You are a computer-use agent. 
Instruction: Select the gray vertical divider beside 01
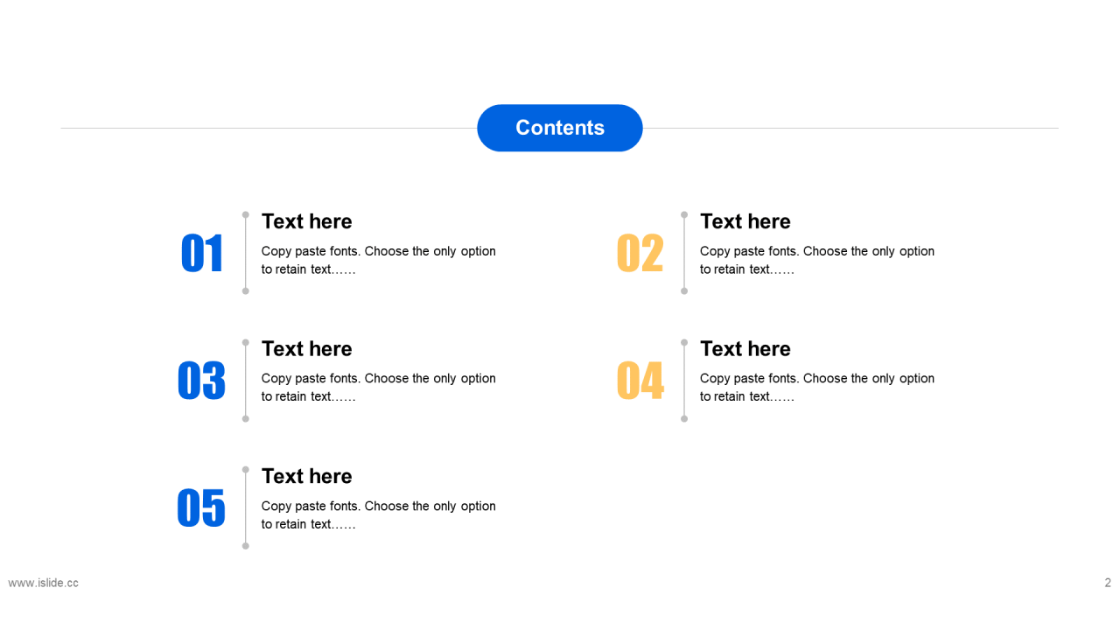246,253
